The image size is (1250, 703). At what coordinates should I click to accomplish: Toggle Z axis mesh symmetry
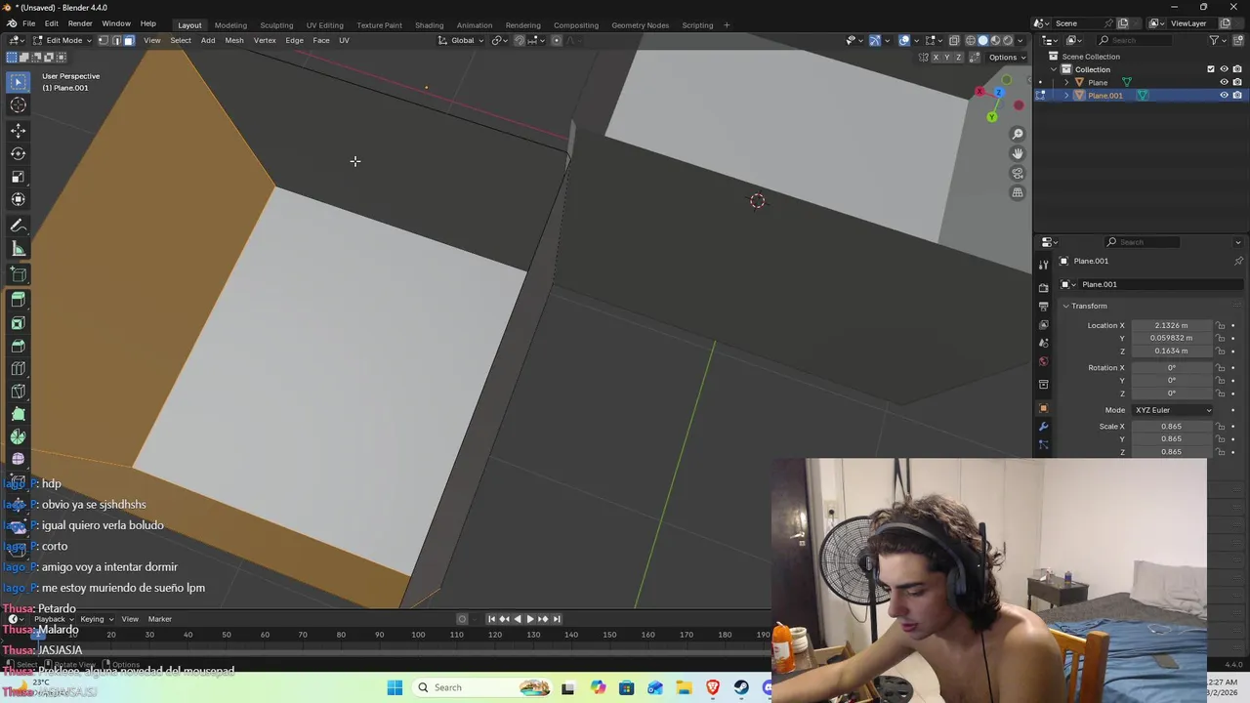(x=959, y=57)
